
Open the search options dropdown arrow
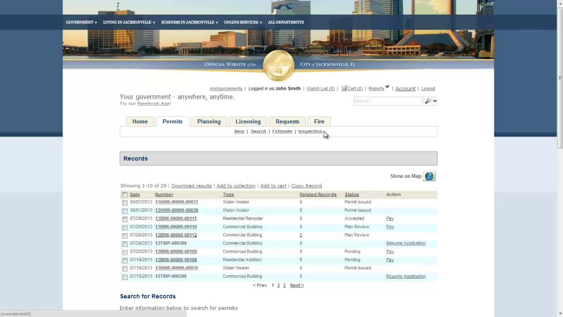pyautogui.click(x=435, y=101)
